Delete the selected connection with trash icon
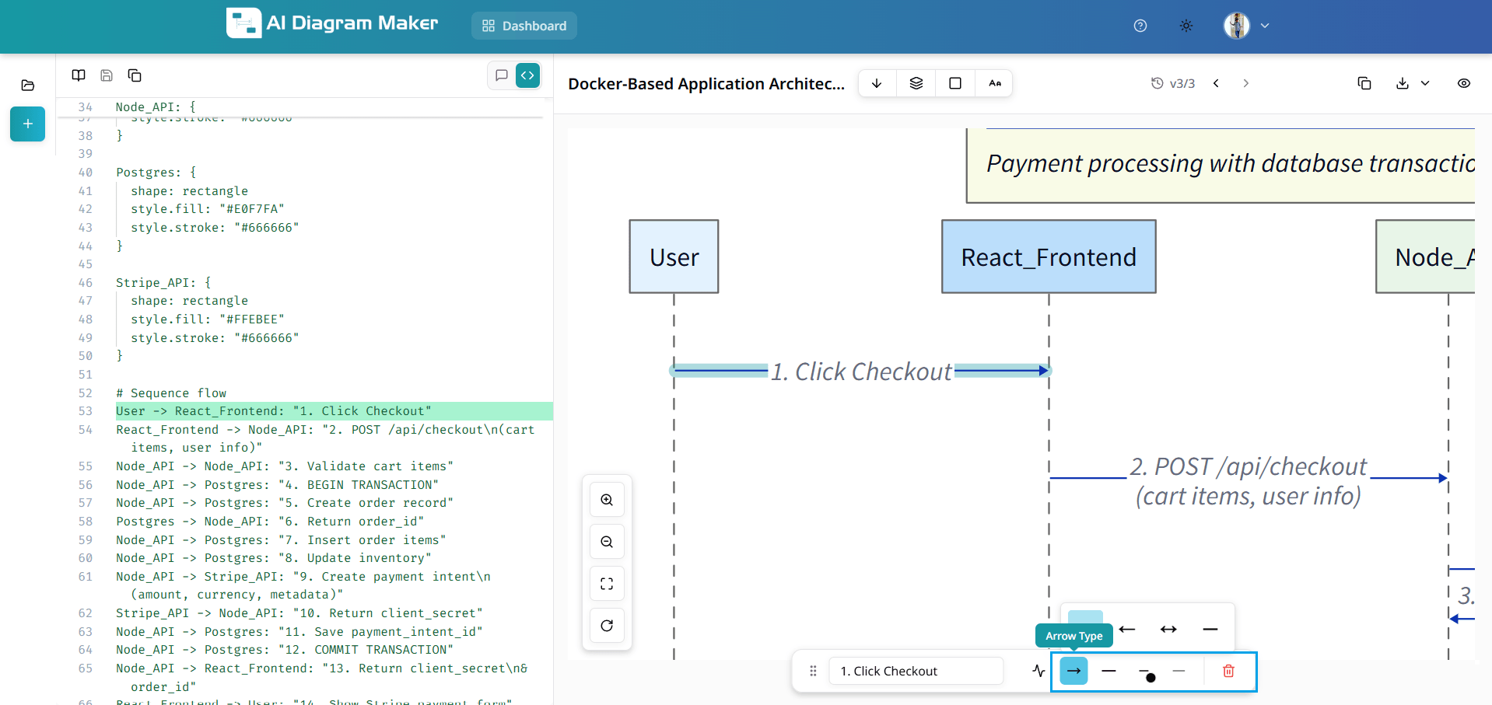The image size is (1492, 705). 1228,671
